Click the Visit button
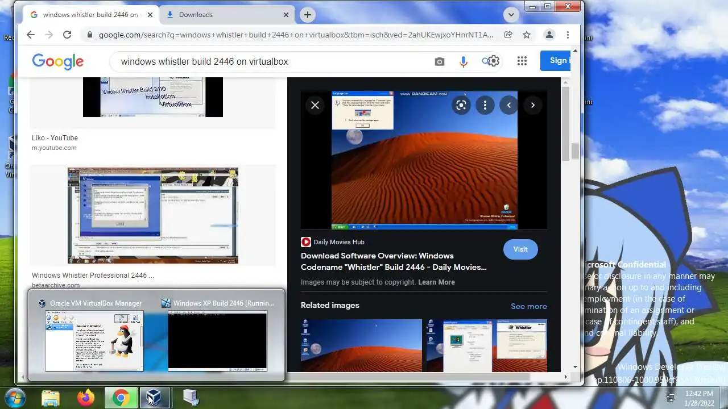The image size is (728, 409). pos(520,249)
